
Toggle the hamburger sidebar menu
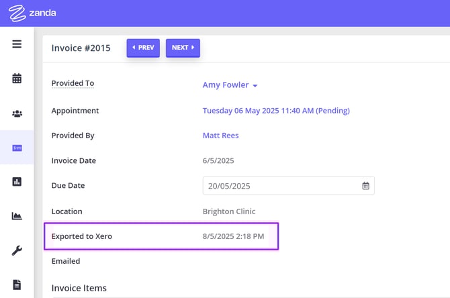pos(17,44)
